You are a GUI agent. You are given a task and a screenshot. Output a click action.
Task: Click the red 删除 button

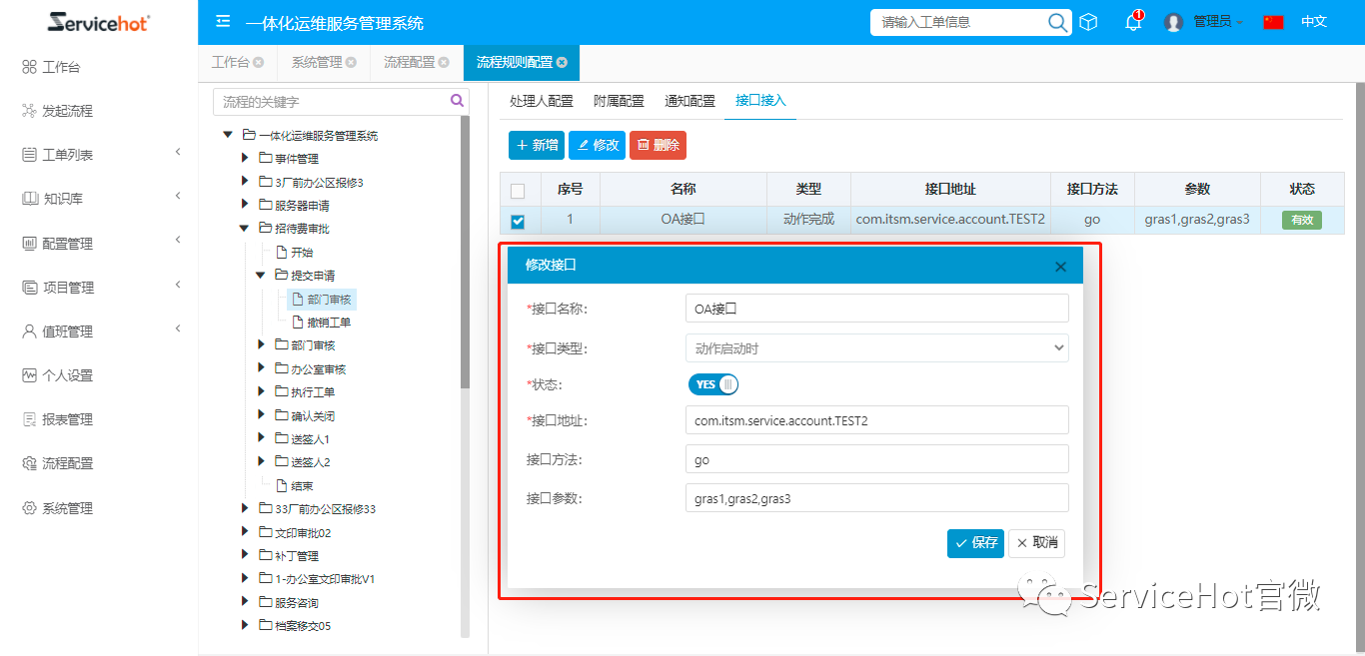coord(658,146)
